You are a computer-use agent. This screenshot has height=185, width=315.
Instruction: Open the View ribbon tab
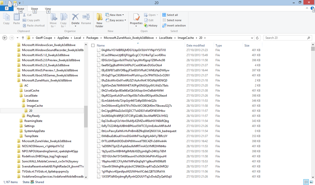[48, 9]
